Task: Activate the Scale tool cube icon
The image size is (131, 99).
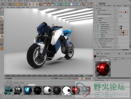Action: (x=17, y=4)
